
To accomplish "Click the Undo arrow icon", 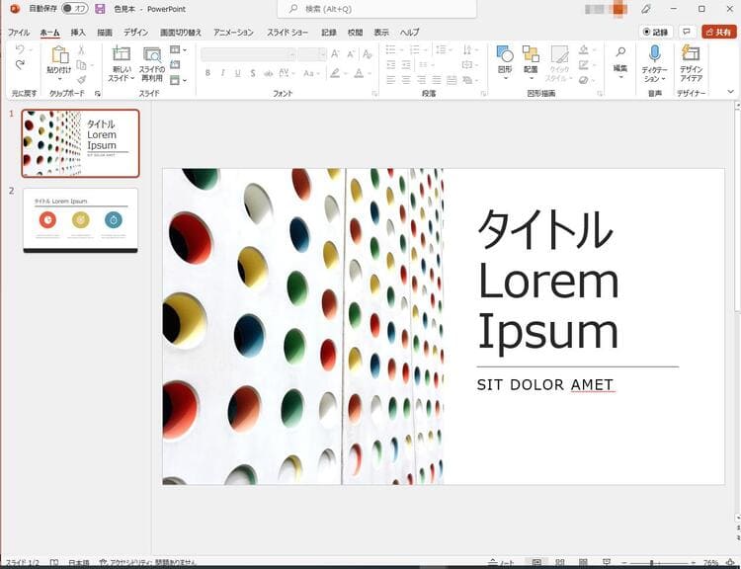I will [20, 49].
